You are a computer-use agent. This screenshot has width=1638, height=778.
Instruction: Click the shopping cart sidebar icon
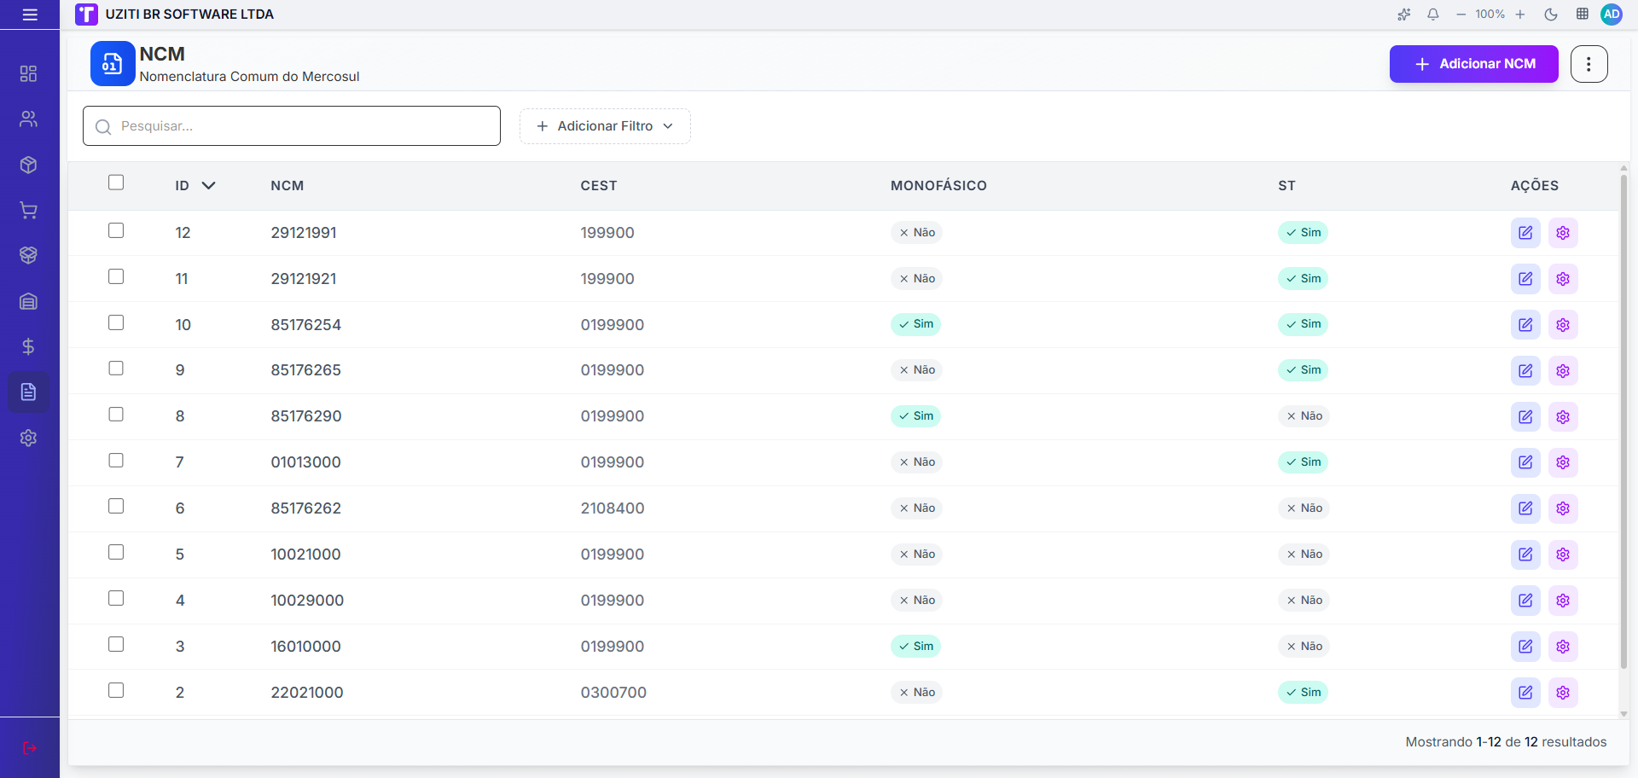[x=28, y=210]
